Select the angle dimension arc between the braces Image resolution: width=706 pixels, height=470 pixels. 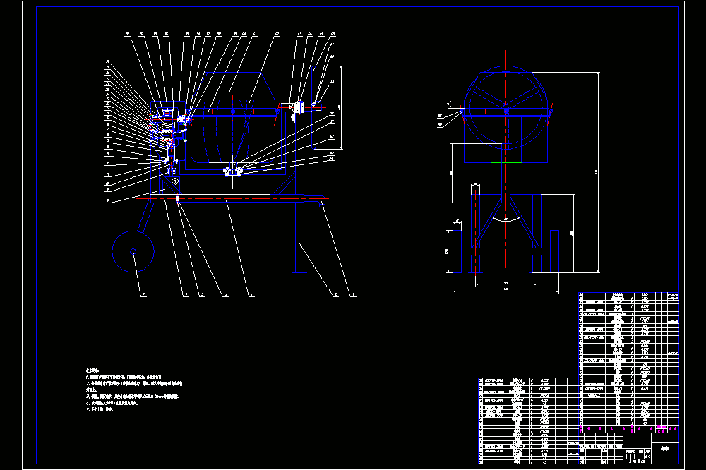pyautogui.click(x=505, y=219)
